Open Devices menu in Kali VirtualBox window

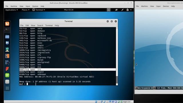click(35, 6)
